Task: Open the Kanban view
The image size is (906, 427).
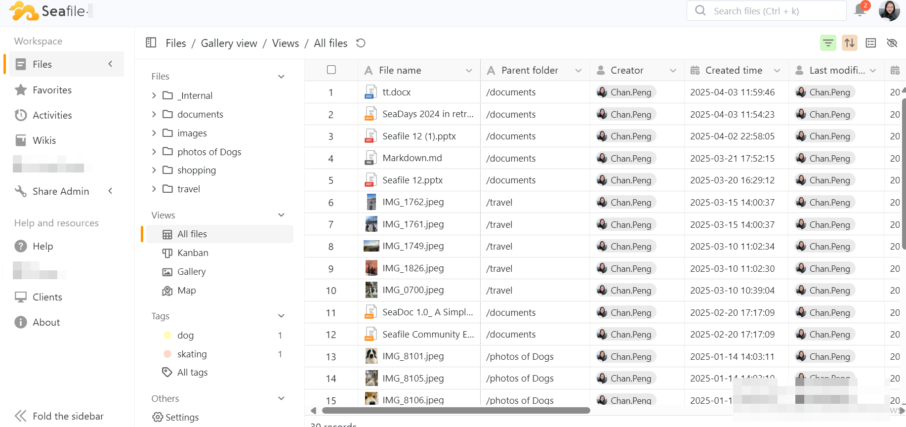Action: [x=192, y=253]
